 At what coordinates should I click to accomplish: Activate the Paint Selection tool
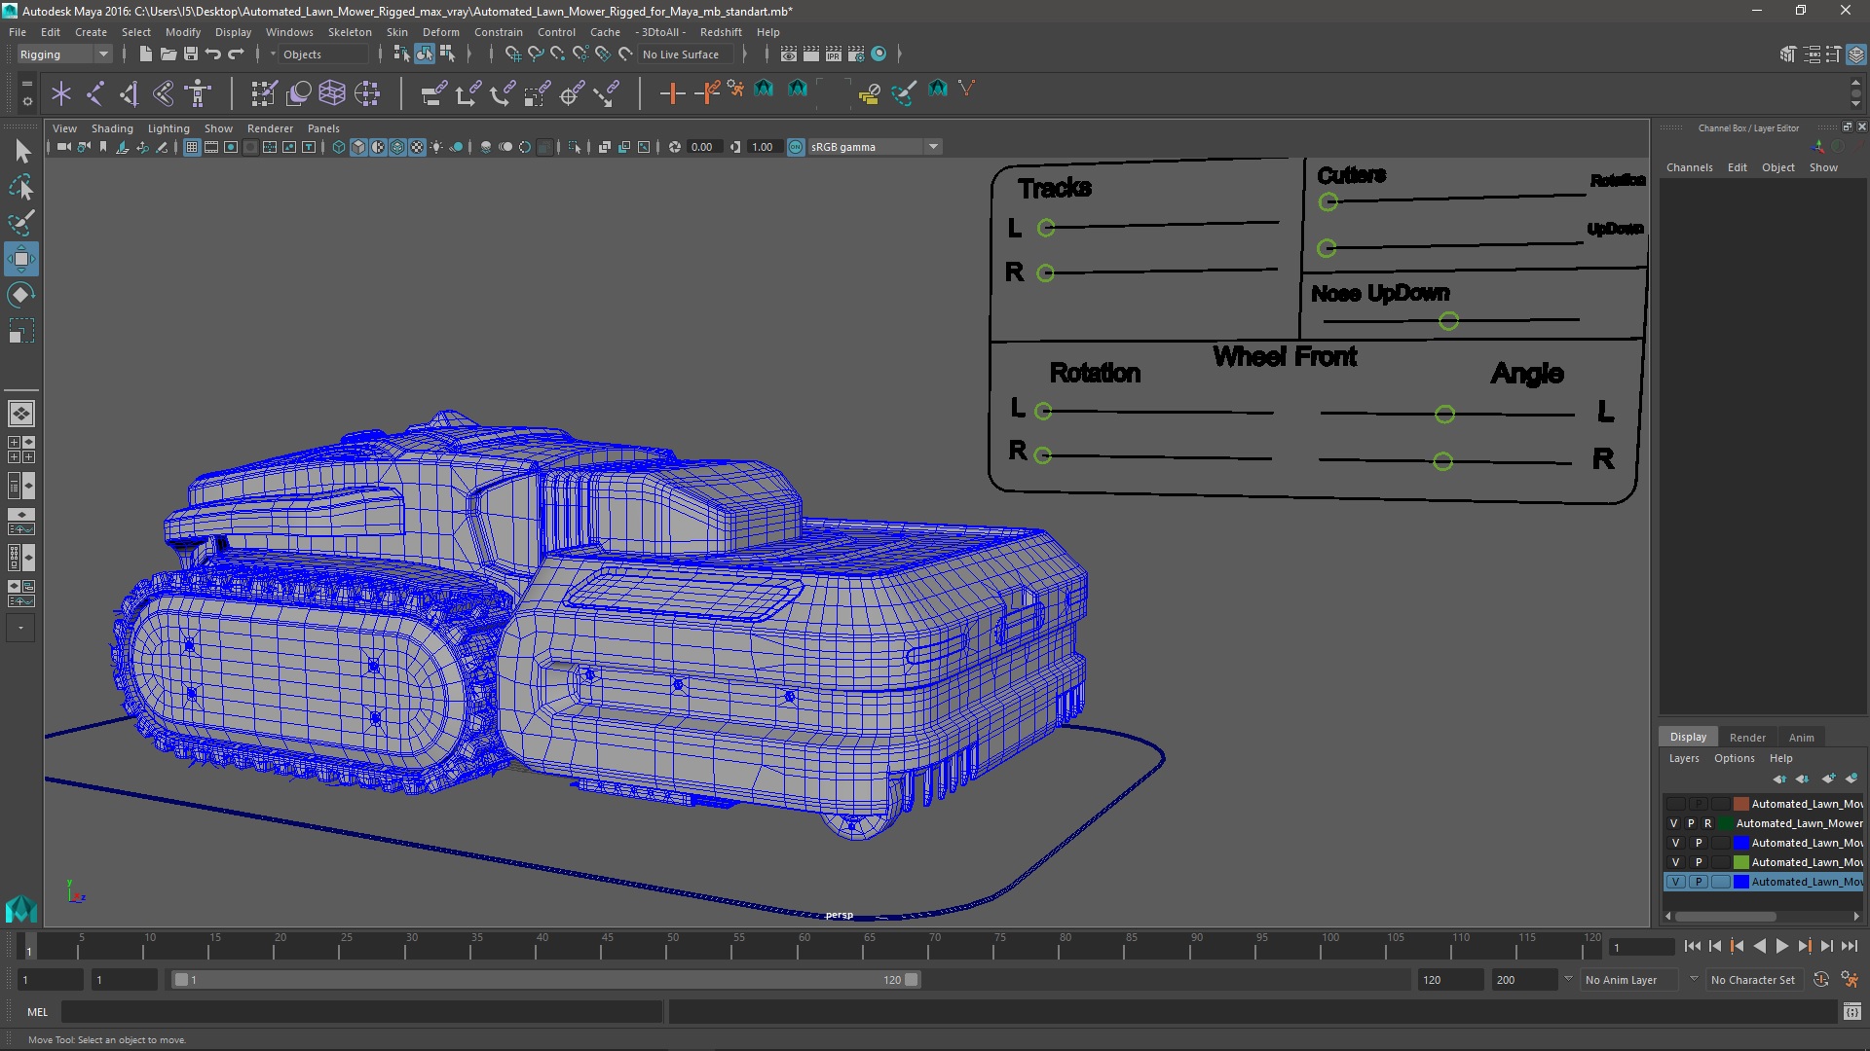[x=21, y=223]
